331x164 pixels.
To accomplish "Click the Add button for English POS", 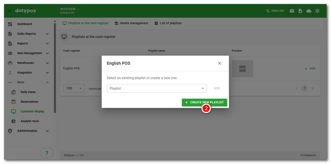I will pyautogui.click(x=310, y=69).
